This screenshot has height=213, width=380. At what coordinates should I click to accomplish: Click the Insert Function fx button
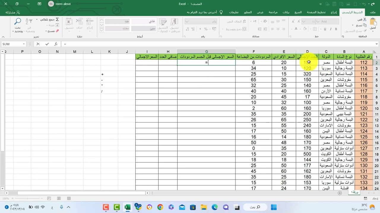coord(56,44)
